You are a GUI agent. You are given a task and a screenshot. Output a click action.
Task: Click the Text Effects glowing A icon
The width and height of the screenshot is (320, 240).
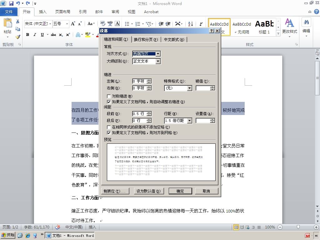pos(78,35)
